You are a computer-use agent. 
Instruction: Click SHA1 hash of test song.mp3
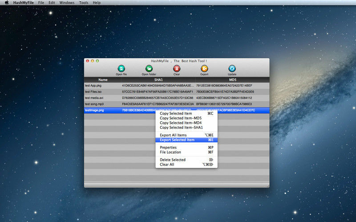158,104
